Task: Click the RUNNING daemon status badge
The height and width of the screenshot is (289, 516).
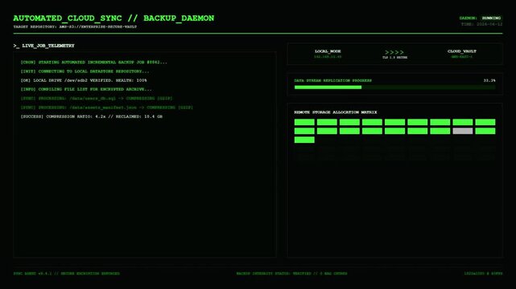Action: (x=491, y=18)
